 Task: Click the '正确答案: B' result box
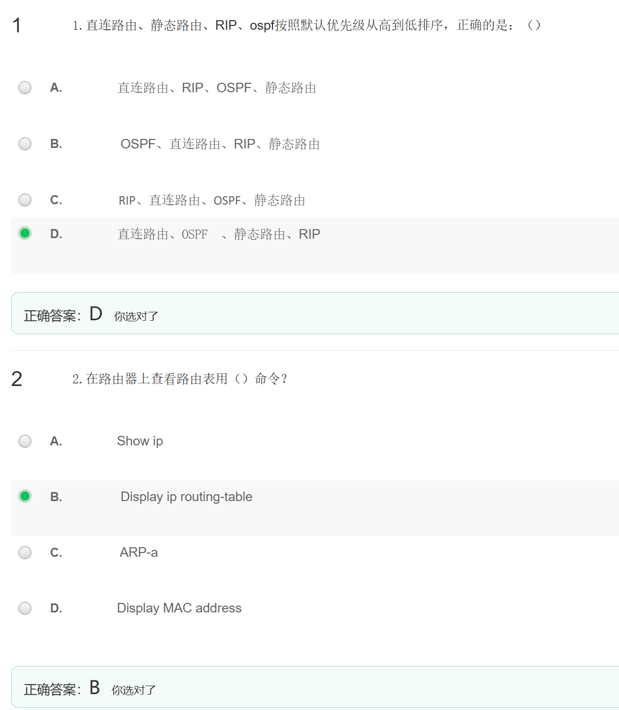[x=315, y=687]
